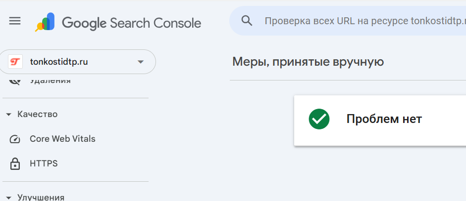The width and height of the screenshot is (466, 201).
Task: Collapse the Качество section arrow
Action: pos(8,115)
